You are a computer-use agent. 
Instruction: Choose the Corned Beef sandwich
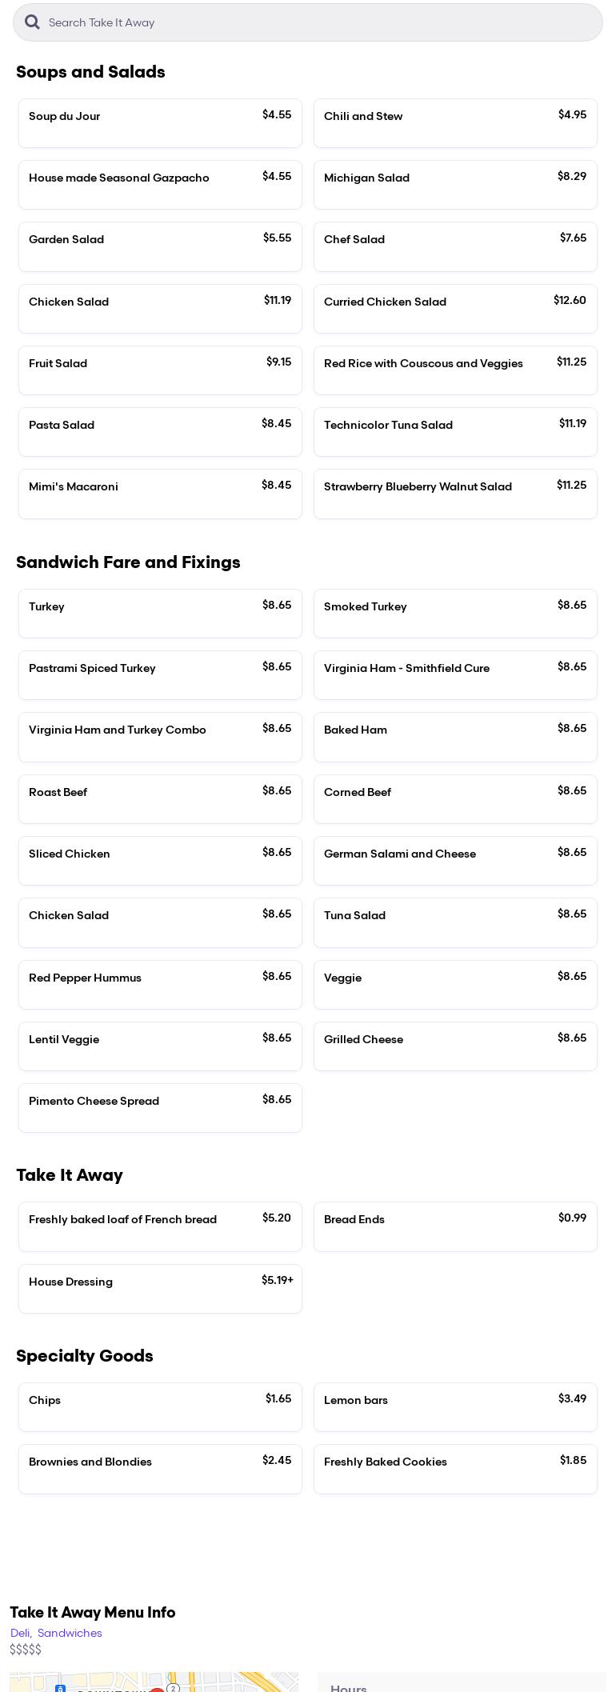click(455, 798)
